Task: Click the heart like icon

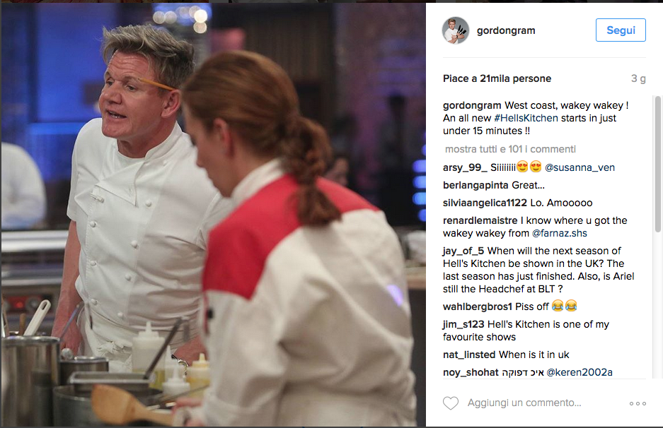Action: 450,403
